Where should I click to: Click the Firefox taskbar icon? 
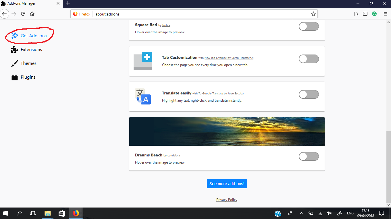(76, 213)
